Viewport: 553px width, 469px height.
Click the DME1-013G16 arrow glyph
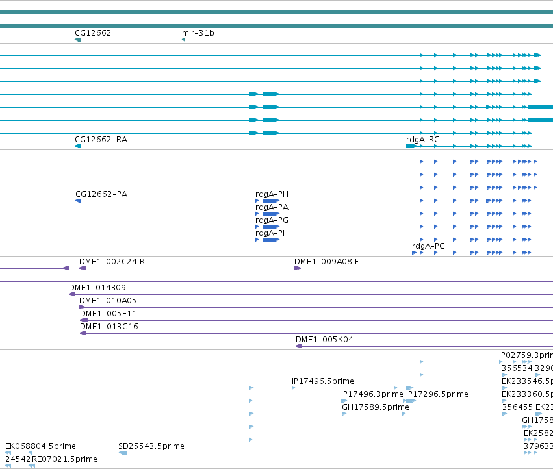(x=83, y=334)
